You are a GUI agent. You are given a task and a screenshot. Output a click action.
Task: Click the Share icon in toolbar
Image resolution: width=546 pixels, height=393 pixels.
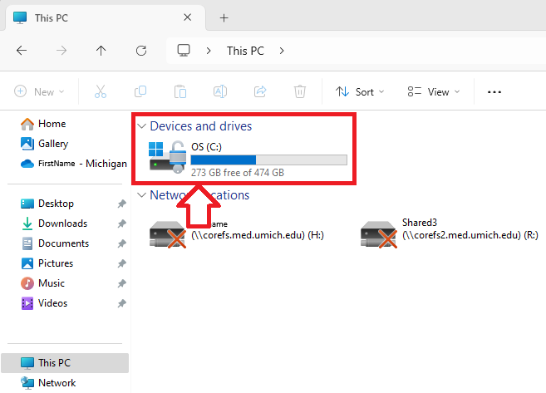260,91
